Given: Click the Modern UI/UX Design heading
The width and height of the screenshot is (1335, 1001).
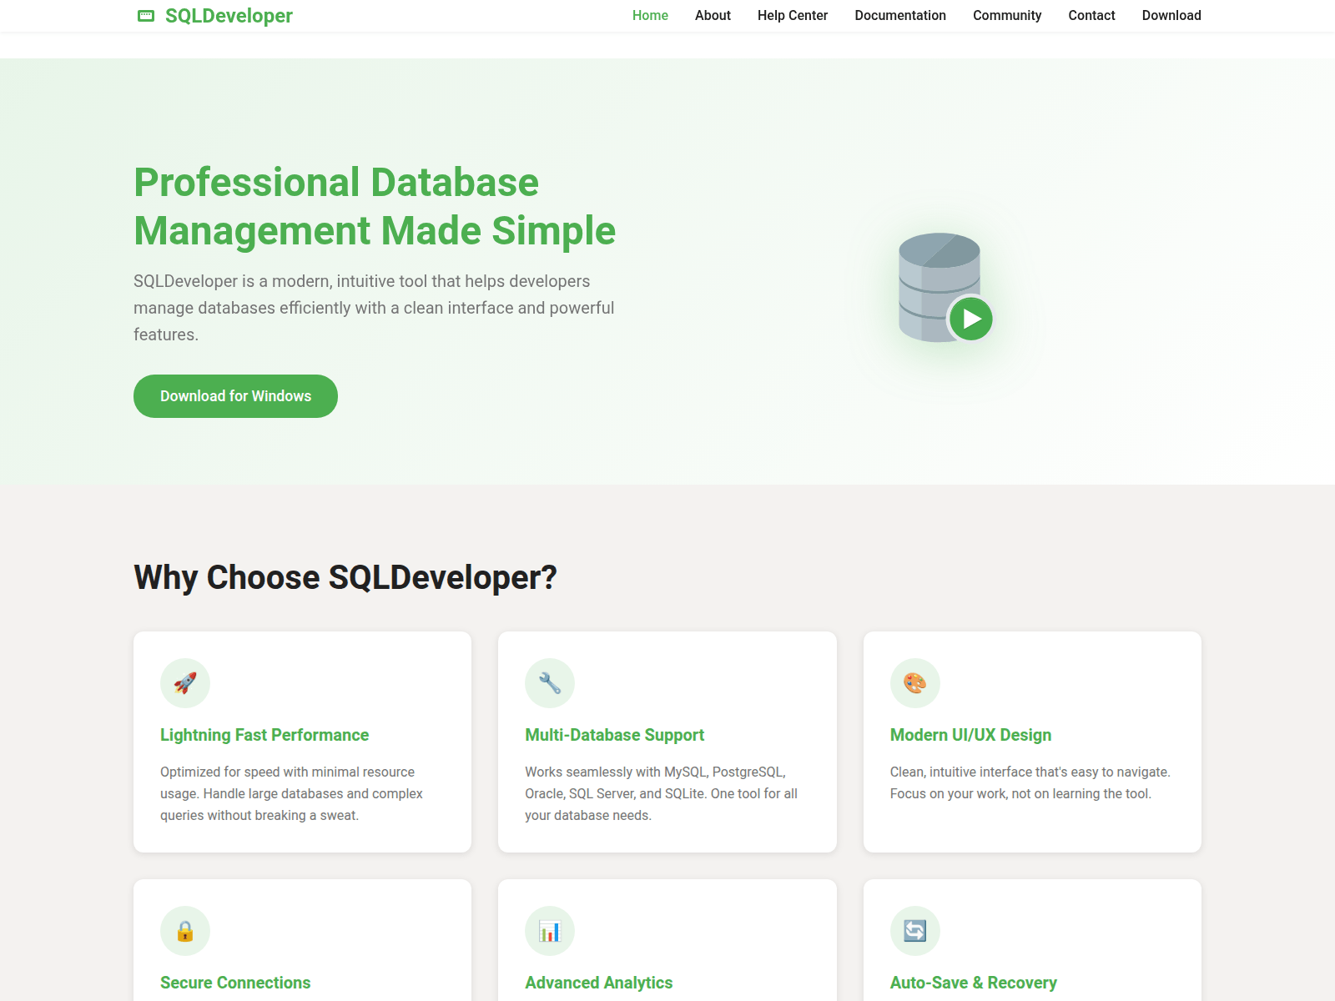Looking at the screenshot, I should pos(970,735).
